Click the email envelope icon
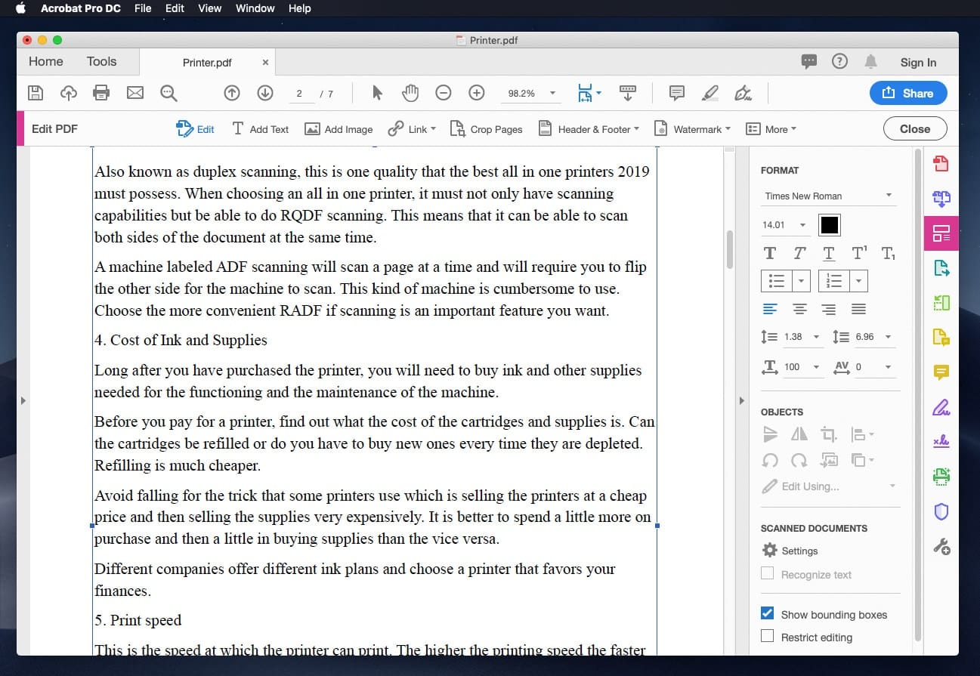Image resolution: width=980 pixels, height=676 pixels. pos(134,93)
